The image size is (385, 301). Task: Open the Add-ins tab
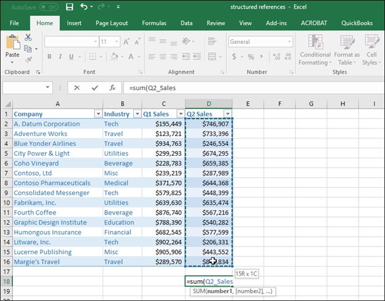click(x=276, y=23)
